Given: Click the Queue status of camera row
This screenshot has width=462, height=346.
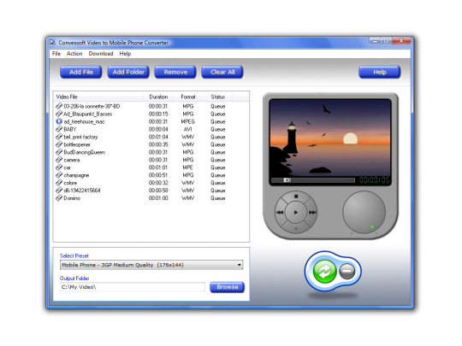Looking at the screenshot, I should 218,160.
